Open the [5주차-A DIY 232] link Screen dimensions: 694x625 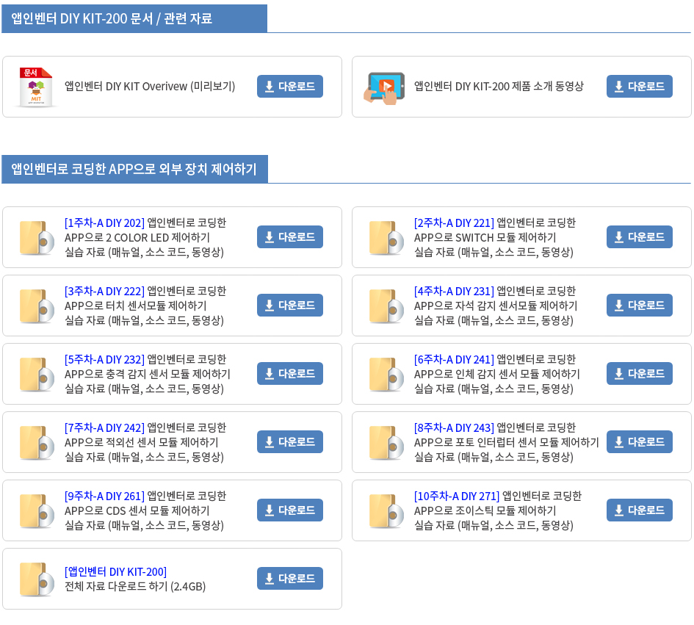pos(104,359)
